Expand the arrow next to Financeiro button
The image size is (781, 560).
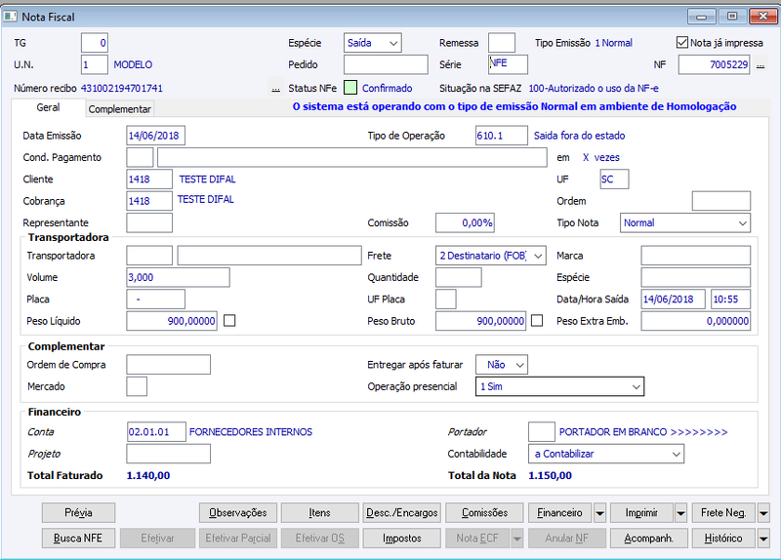(x=599, y=513)
